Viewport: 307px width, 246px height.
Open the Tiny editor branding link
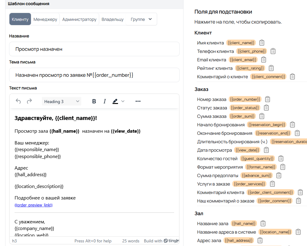pyautogui.click(x=171, y=241)
